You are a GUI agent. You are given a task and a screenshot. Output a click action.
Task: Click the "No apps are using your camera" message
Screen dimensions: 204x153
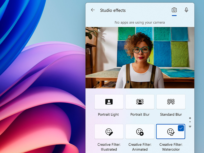[x=140, y=22]
